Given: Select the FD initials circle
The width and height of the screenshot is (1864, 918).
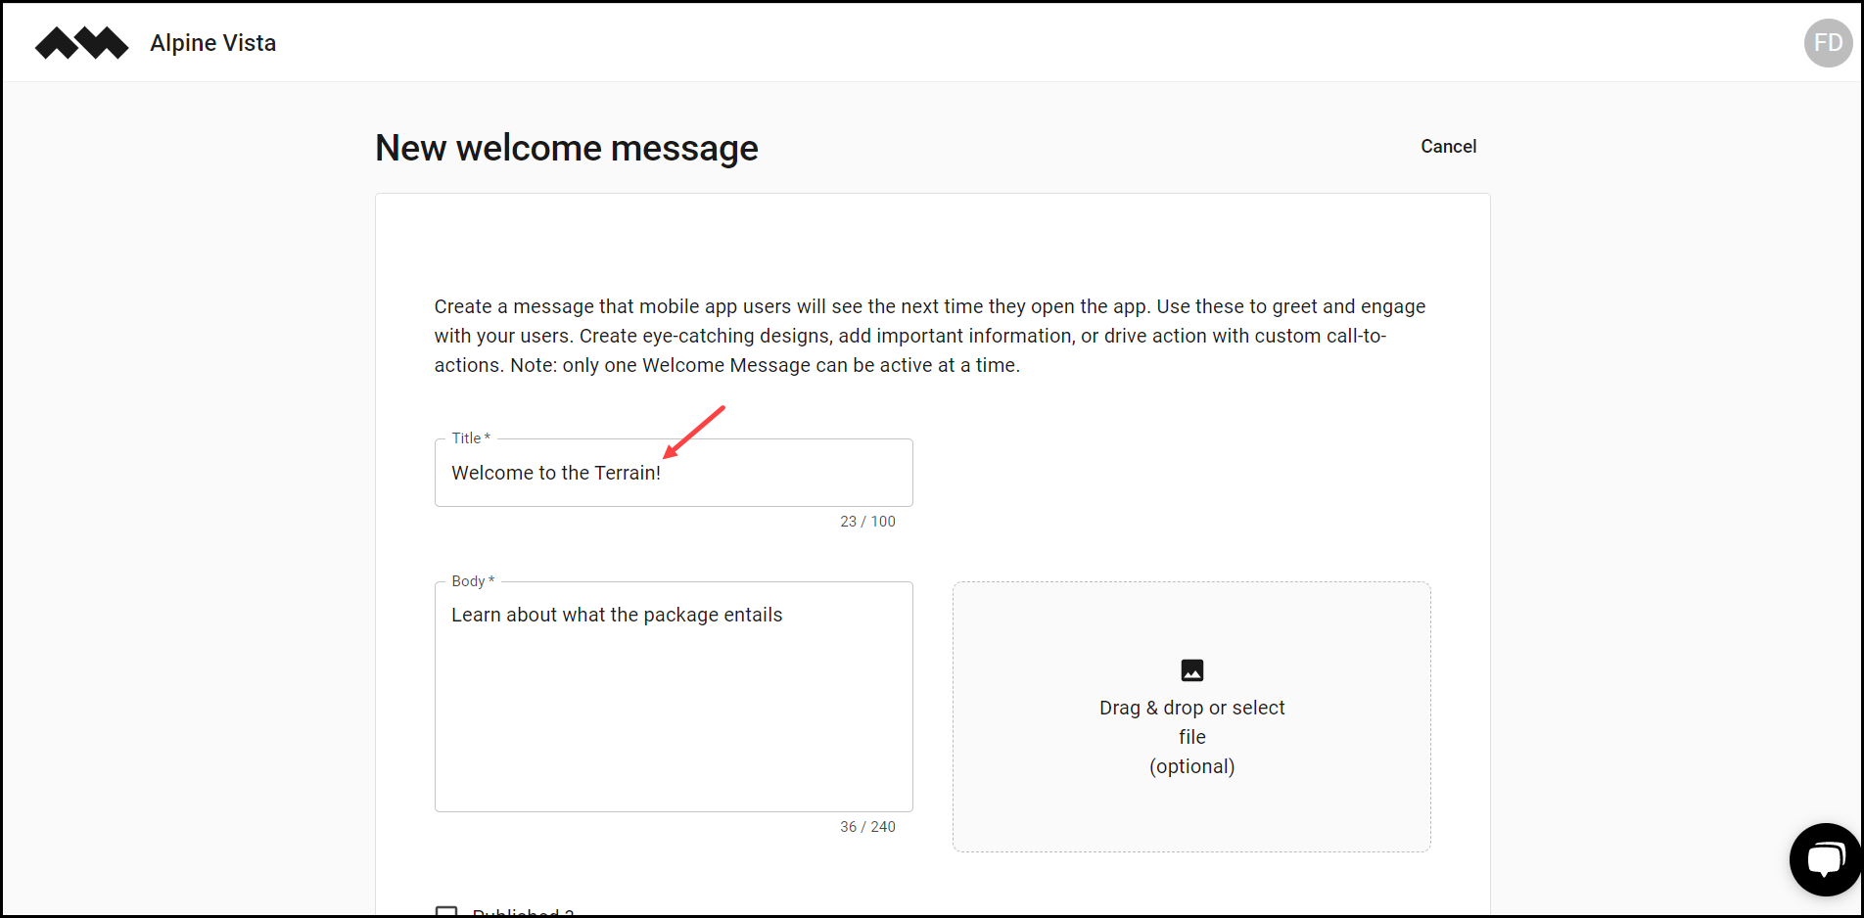Looking at the screenshot, I should point(1827,42).
